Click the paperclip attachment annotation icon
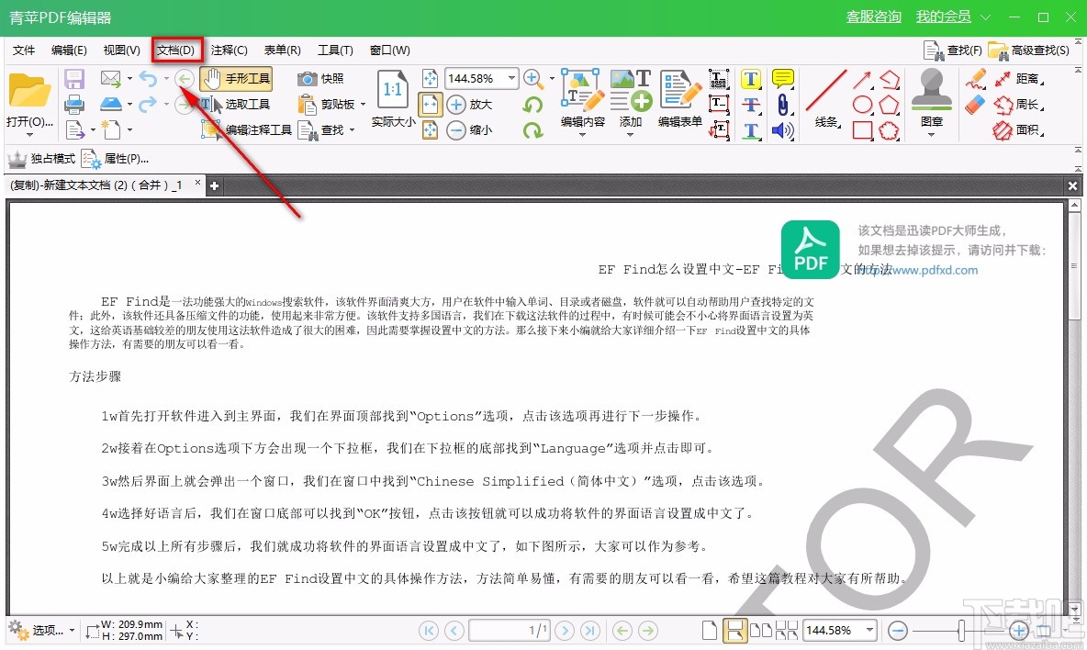 [782, 105]
